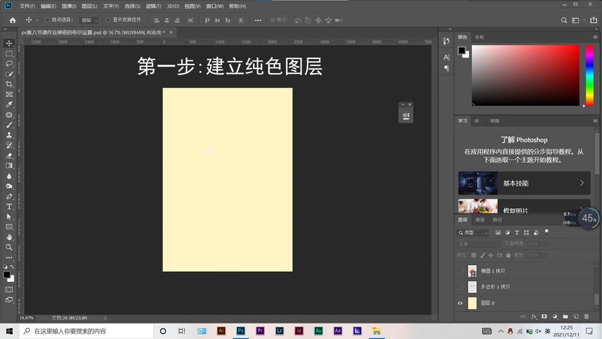Select the Gradient tool
602x339 pixels.
pos(9,165)
